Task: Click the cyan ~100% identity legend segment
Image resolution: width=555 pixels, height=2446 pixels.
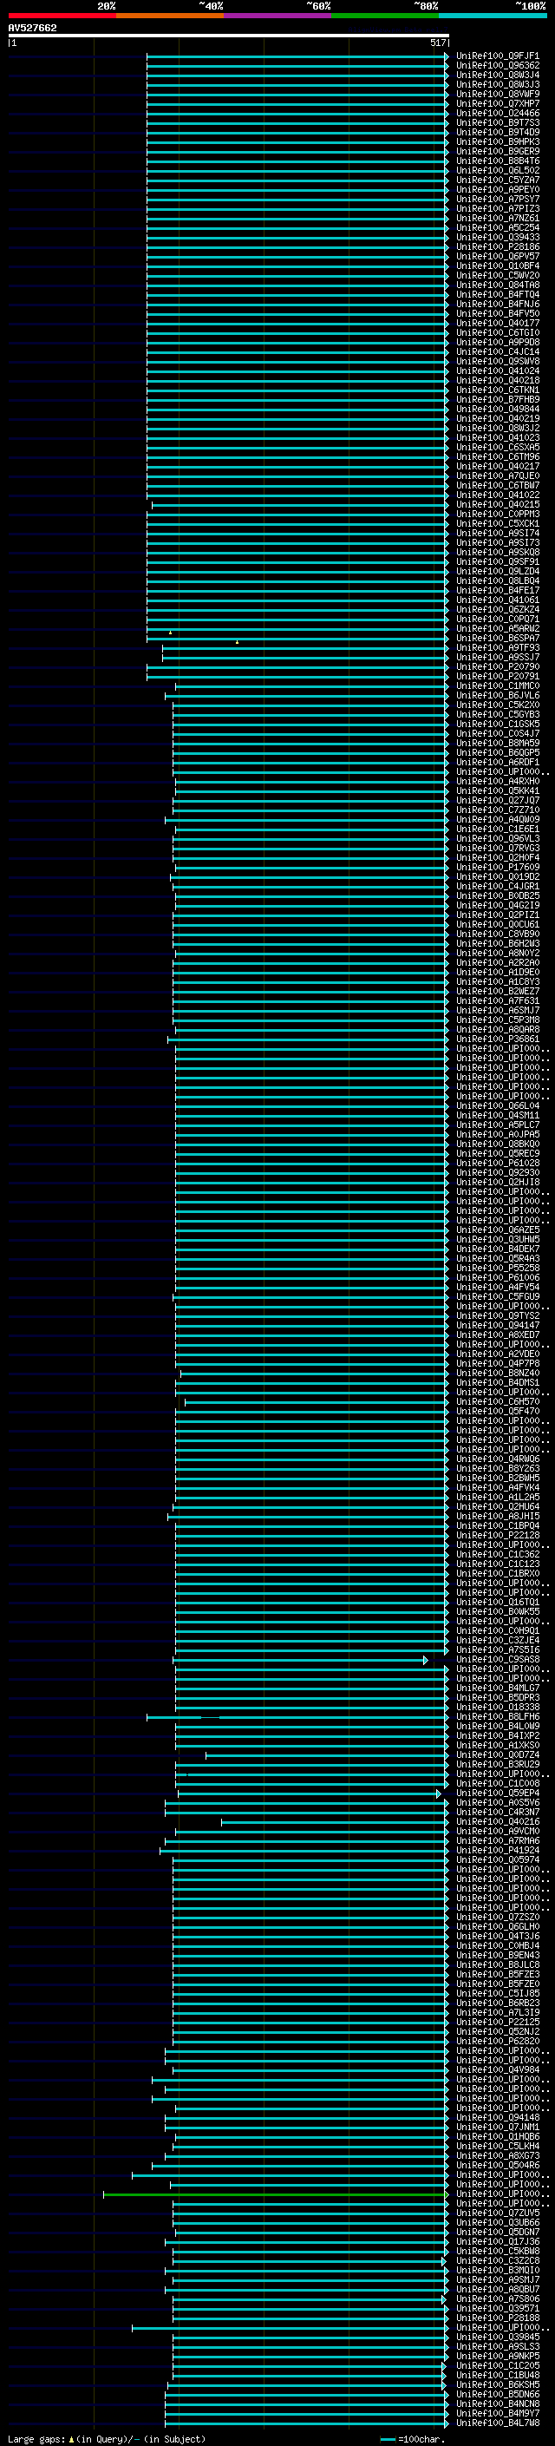Action: click(493, 16)
